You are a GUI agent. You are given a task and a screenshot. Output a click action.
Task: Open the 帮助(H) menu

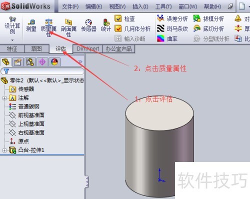[212, 6]
